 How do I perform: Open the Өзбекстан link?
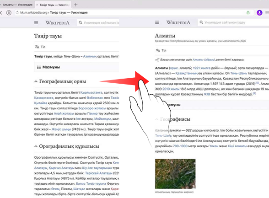pyautogui.click(x=95, y=98)
